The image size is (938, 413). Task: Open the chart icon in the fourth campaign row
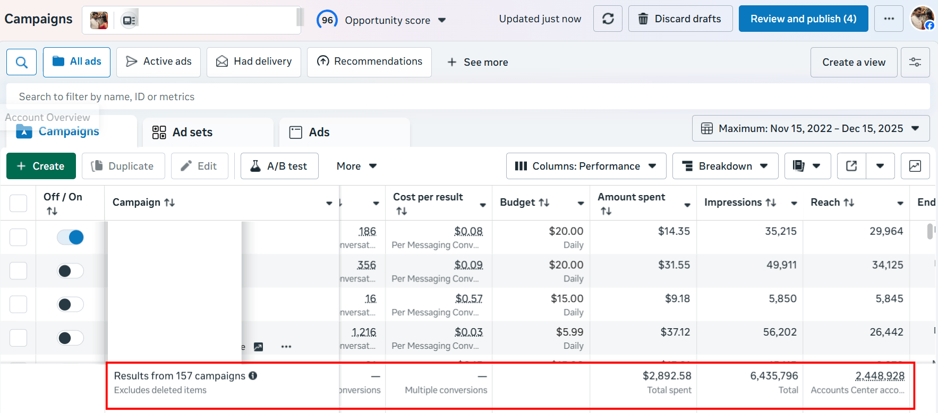258,347
